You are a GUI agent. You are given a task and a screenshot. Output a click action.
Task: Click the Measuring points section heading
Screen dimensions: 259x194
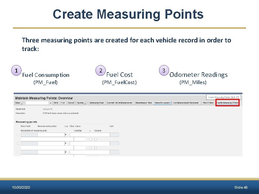point(26,122)
